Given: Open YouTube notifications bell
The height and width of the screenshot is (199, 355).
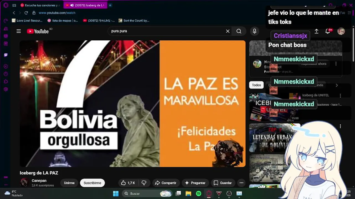Looking at the screenshot, I should [328, 31].
